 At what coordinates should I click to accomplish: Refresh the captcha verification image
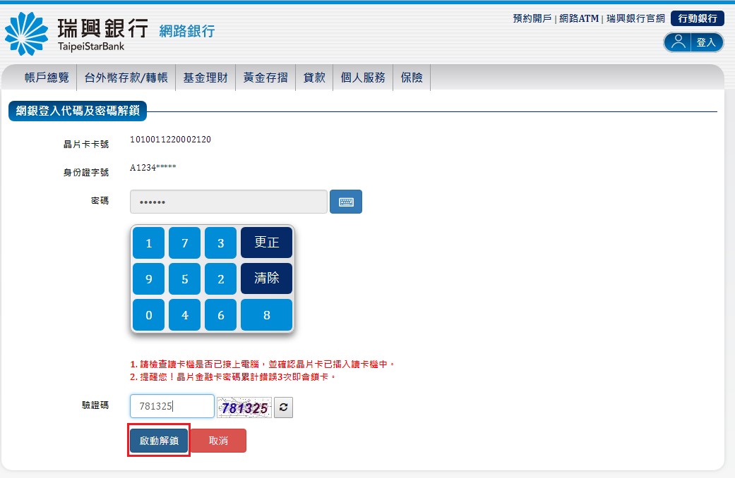(283, 407)
